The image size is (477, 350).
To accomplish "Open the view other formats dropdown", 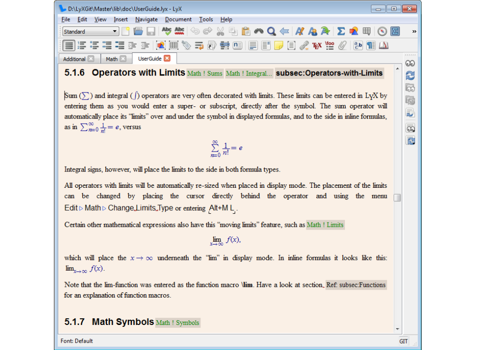I will [410, 128].
